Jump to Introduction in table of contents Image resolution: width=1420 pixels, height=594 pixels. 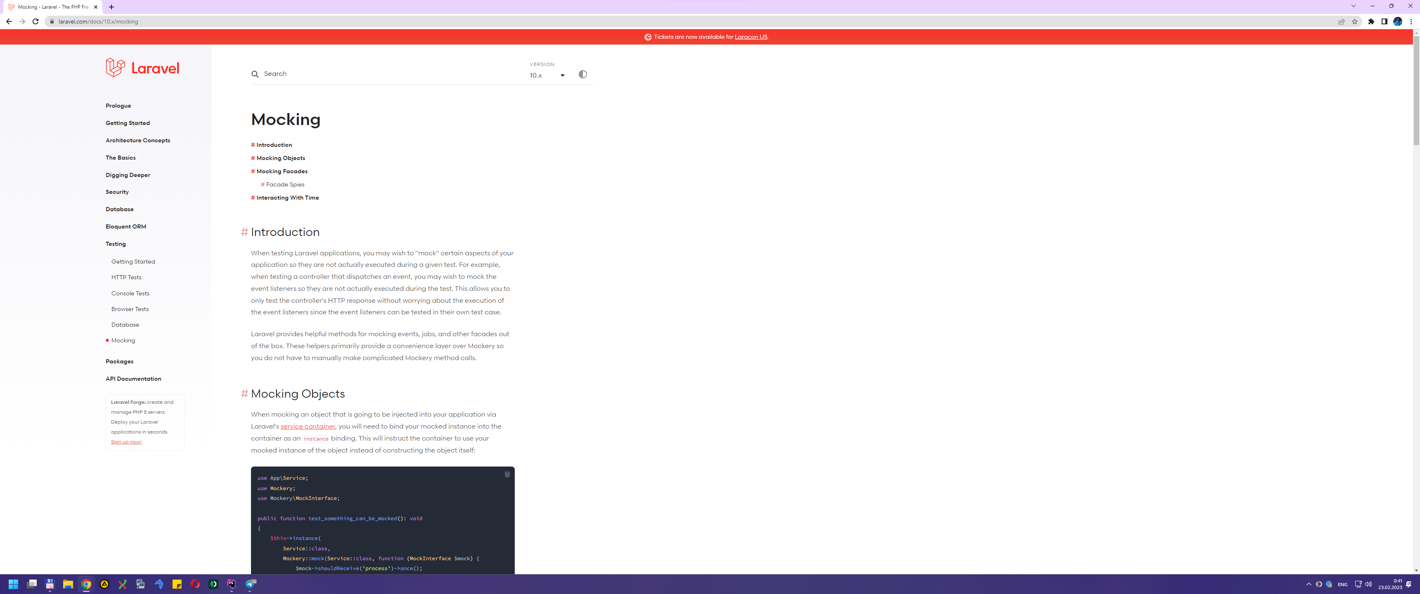pyautogui.click(x=274, y=145)
